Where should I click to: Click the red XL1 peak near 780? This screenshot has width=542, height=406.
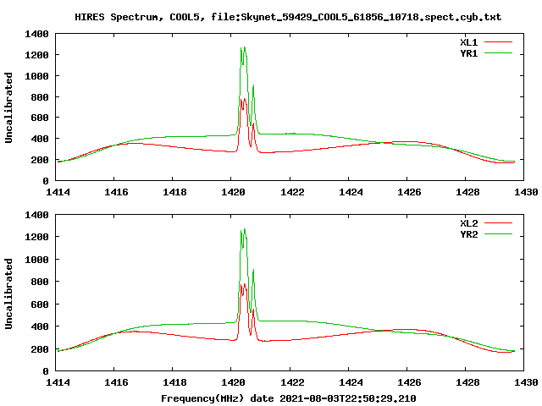[243, 100]
